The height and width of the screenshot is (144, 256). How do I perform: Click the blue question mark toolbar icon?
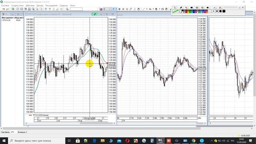pos(46,9)
